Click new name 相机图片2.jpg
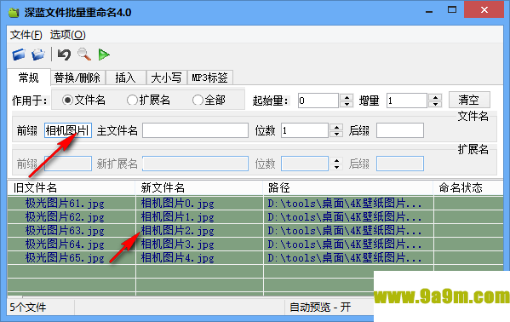 178,231
